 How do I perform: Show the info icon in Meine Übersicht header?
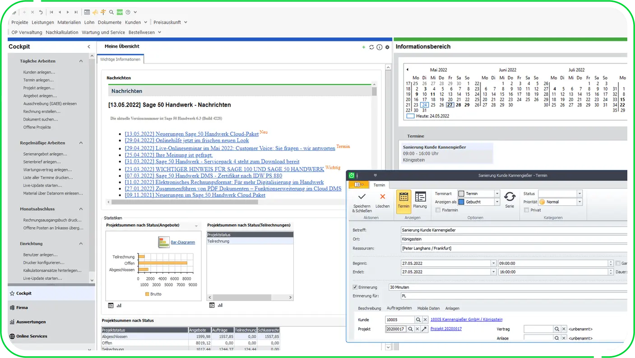379,47
